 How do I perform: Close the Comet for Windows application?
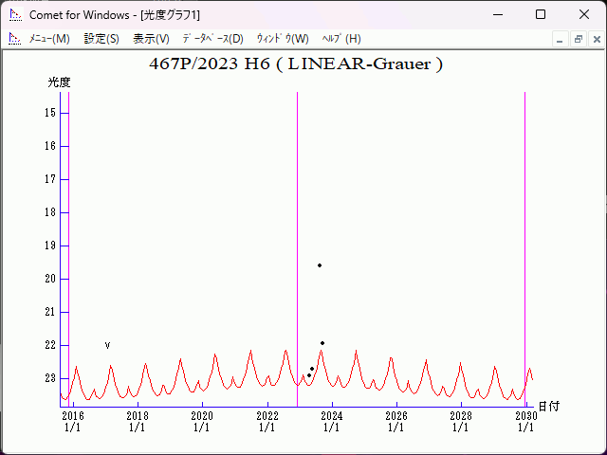coord(583,14)
